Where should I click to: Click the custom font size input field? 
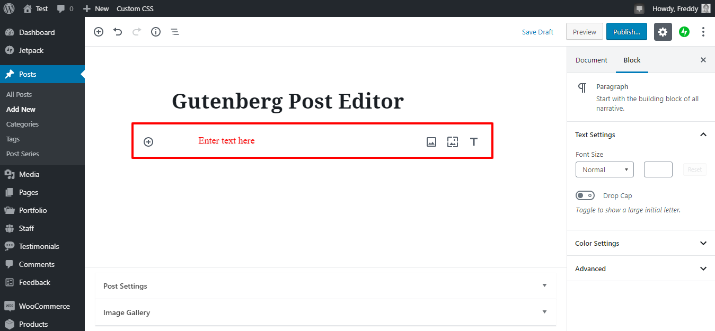[658, 169]
